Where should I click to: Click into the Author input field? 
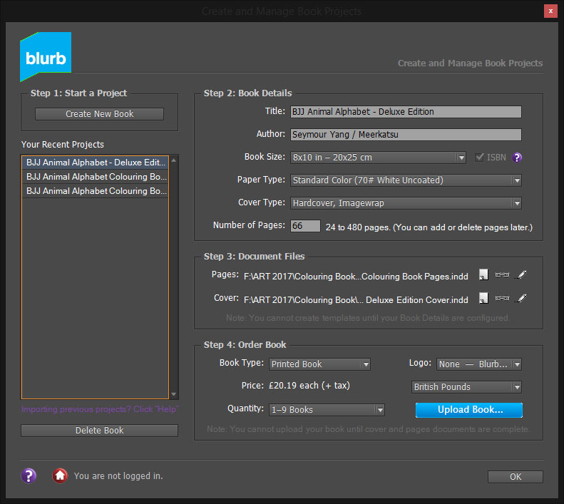tap(406, 135)
